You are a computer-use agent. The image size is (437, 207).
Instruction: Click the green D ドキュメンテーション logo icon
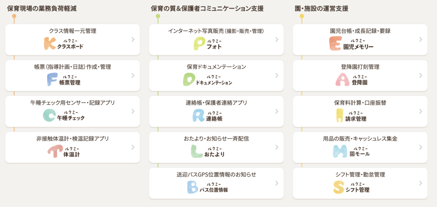click(189, 79)
